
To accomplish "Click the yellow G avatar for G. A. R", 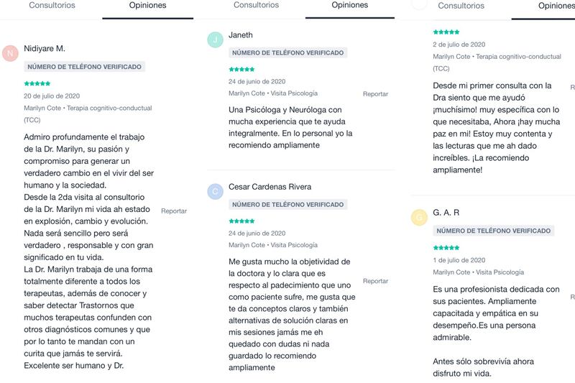I will point(419,218).
